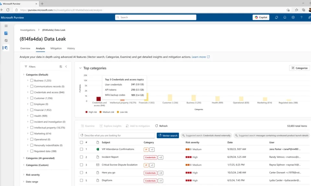The width and height of the screenshot is (311, 186).
Task: Switch to the History tab
Action: (x=71, y=48)
